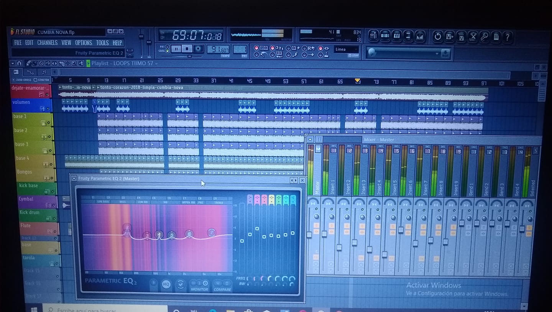Viewport: 552px width, 312px height.
Task: Select the playback speaker tool in Playlist
Action: click(x=80, y=63)
